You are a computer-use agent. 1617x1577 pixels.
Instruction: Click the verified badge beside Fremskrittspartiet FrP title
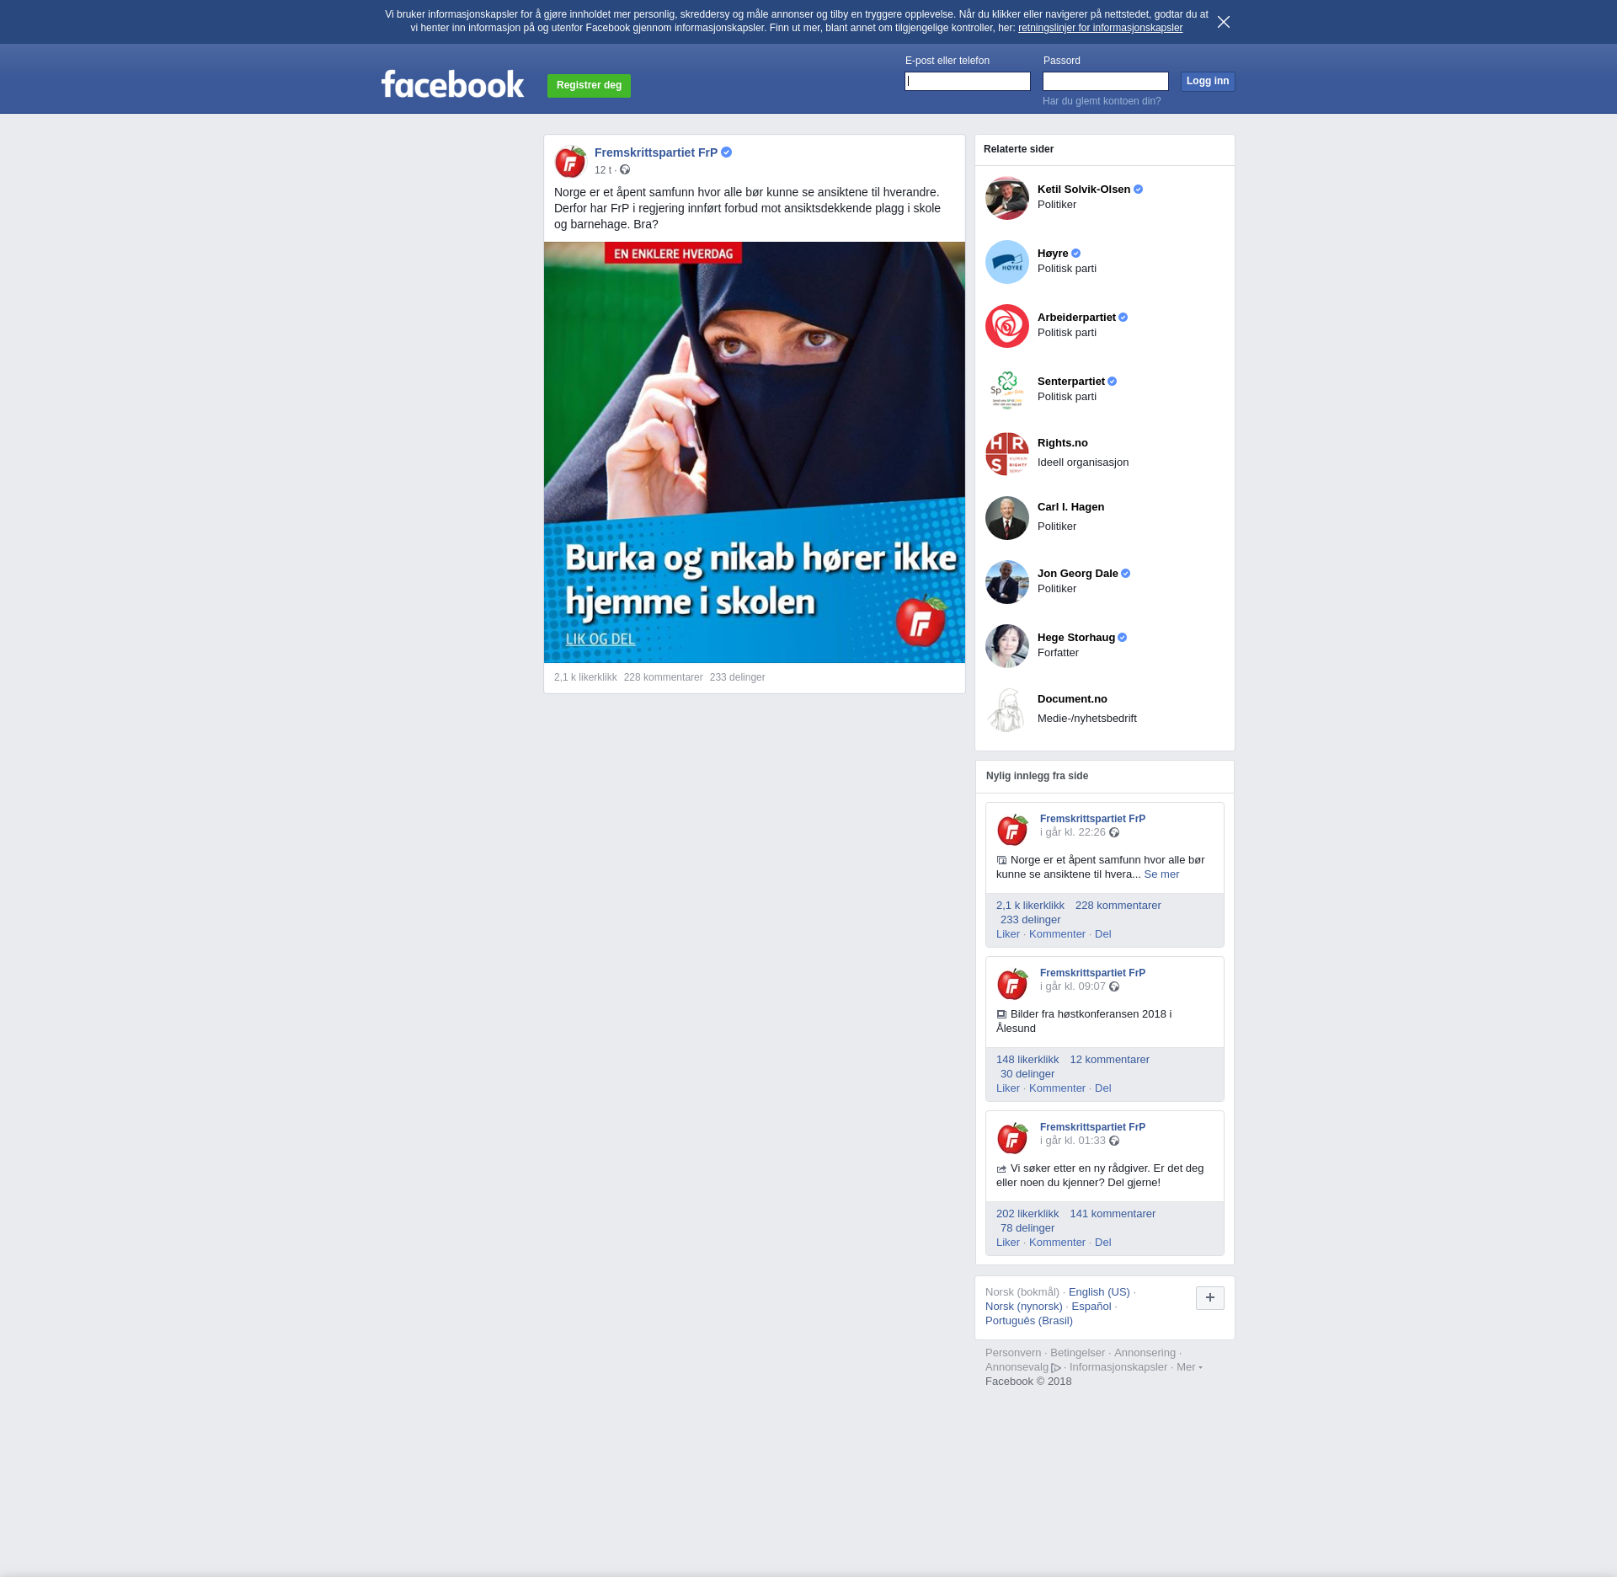(x=727, y=152)
